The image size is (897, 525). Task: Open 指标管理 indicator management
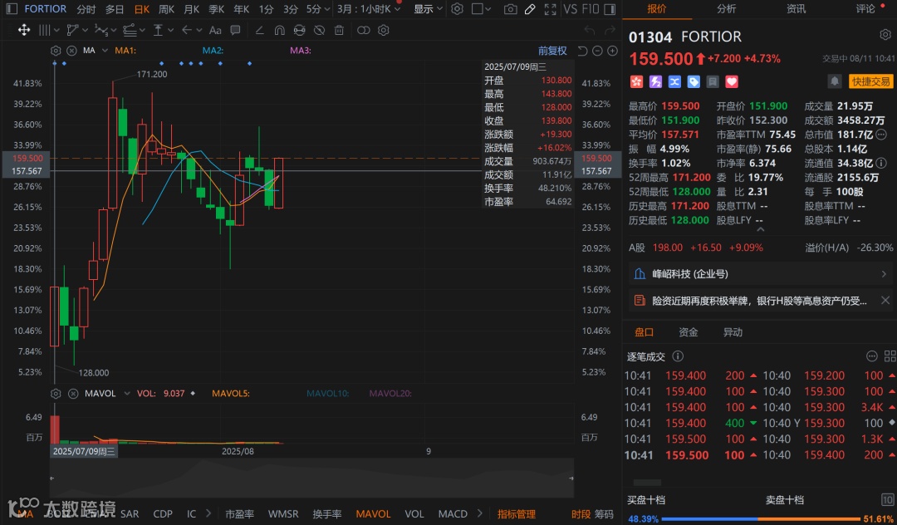(x=517, y=514)
